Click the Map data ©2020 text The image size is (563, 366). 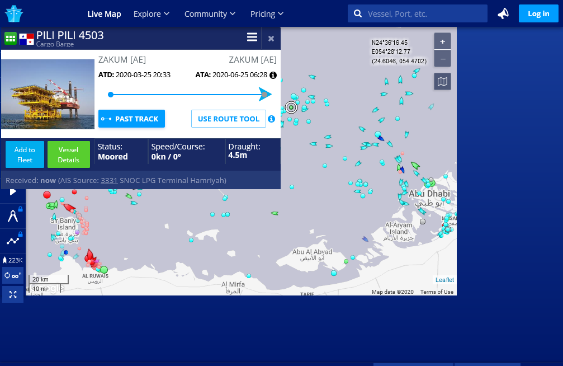(x=392, y=292)
